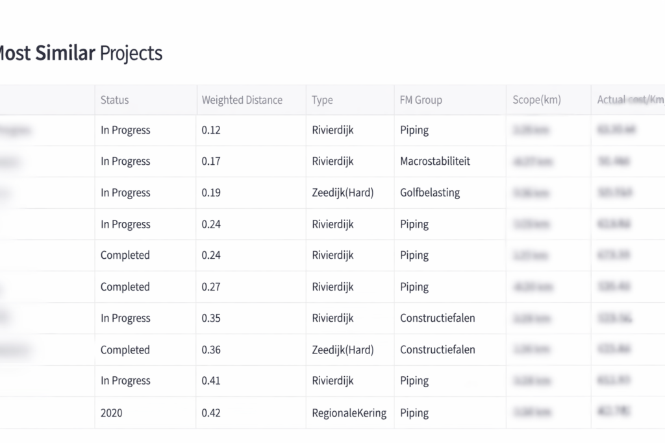
Task: Sort by the Status column header
Action: (x=115, y=100)
